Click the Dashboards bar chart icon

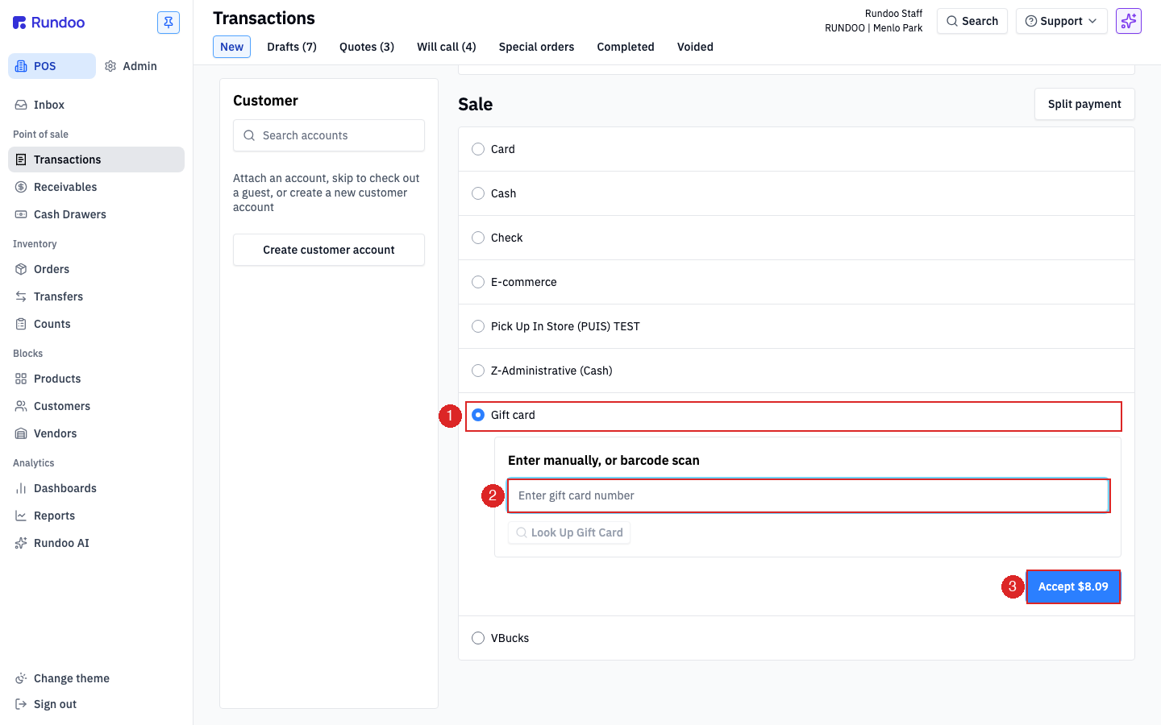21,488
